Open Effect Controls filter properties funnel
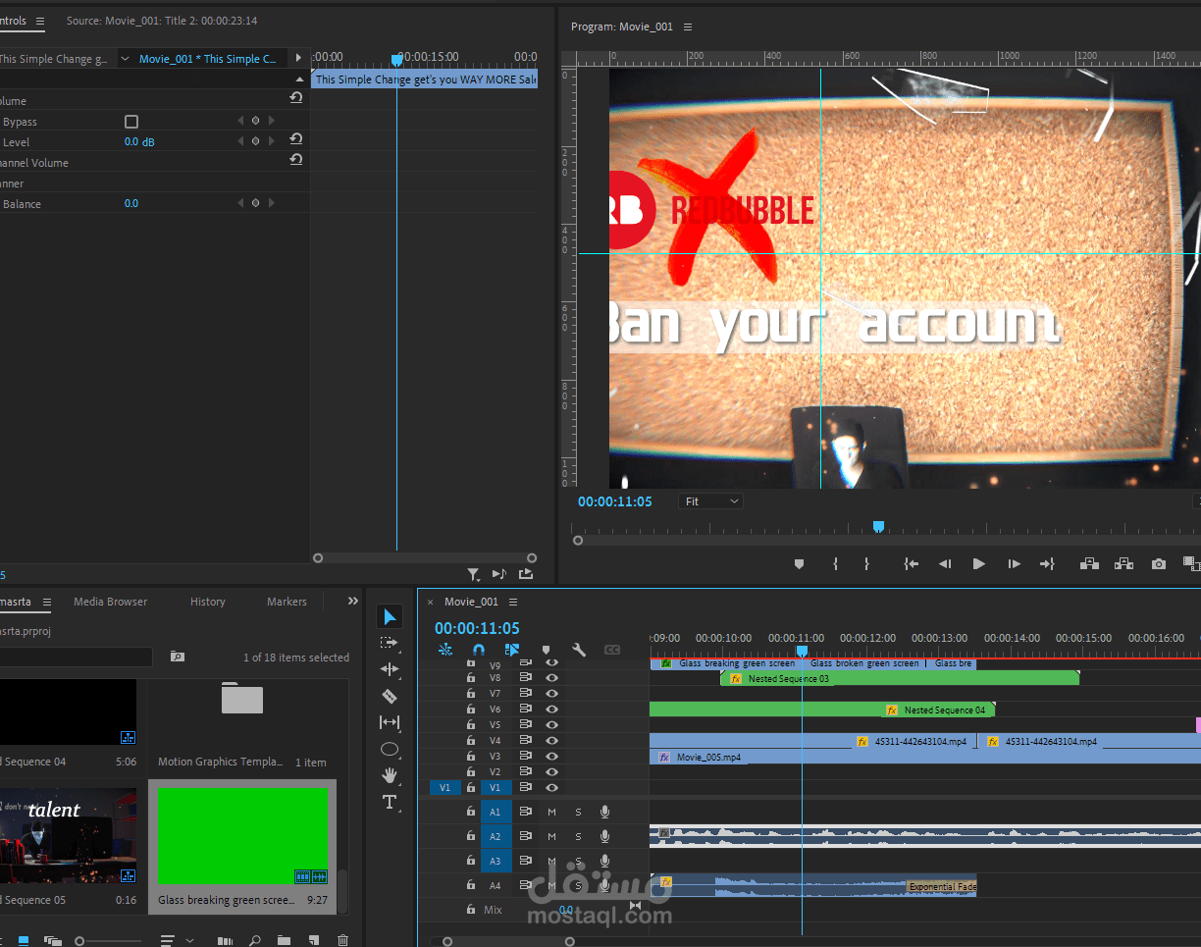This screenshot has height=947, width=1201. pyautogui.click(x=473, y=574)
